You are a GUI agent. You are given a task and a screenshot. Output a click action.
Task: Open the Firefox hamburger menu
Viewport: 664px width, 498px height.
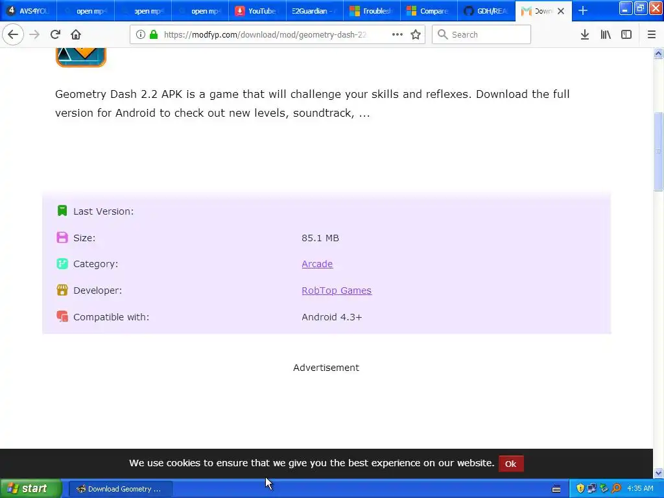tap(652, 35)
